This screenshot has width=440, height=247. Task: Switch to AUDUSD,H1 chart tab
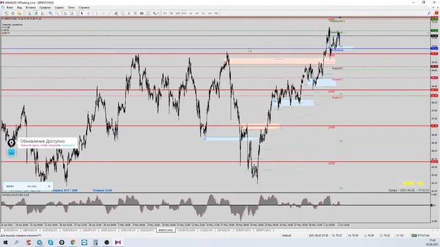(x=49, y=231)
